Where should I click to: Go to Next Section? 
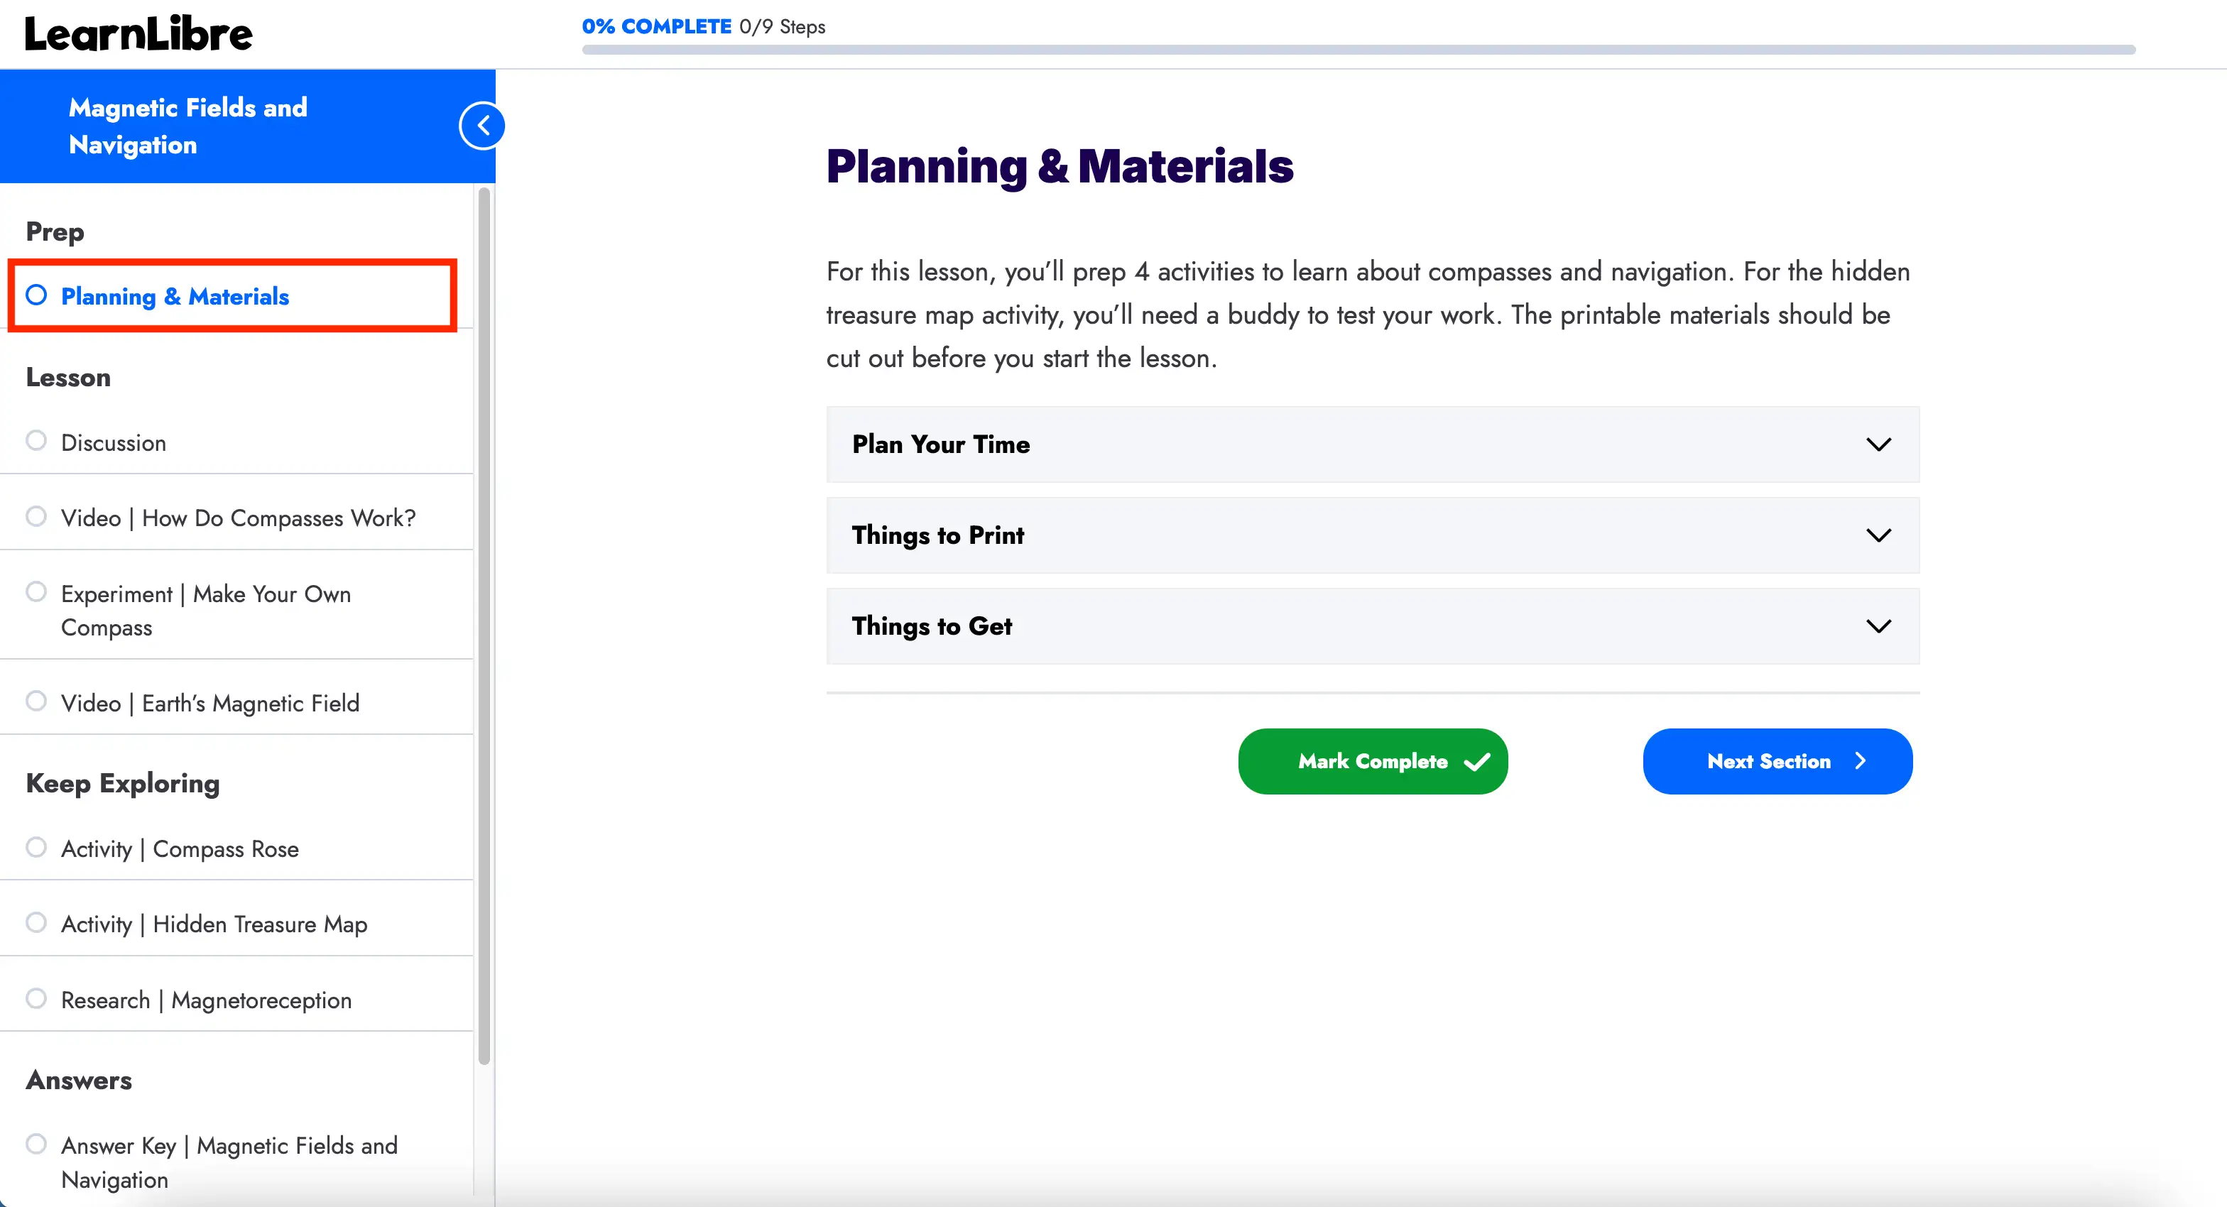point(1777,762)
